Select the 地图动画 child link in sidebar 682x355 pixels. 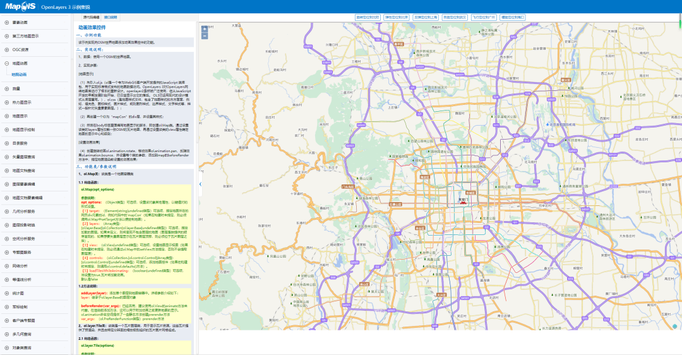coord(19,75)
